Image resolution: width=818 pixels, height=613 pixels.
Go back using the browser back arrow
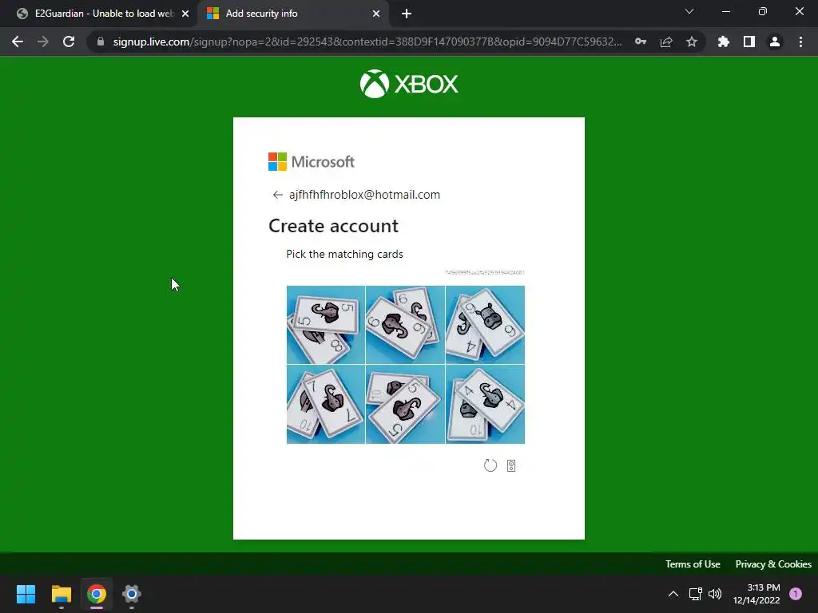coord(18,42)
